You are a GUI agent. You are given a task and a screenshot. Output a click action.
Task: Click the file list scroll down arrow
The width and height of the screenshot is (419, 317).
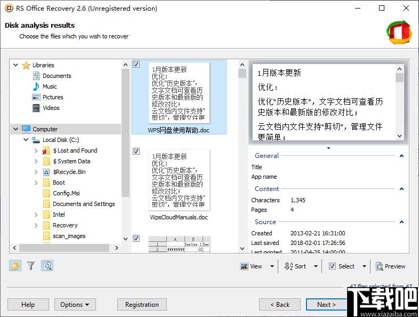tap(242, 248)
